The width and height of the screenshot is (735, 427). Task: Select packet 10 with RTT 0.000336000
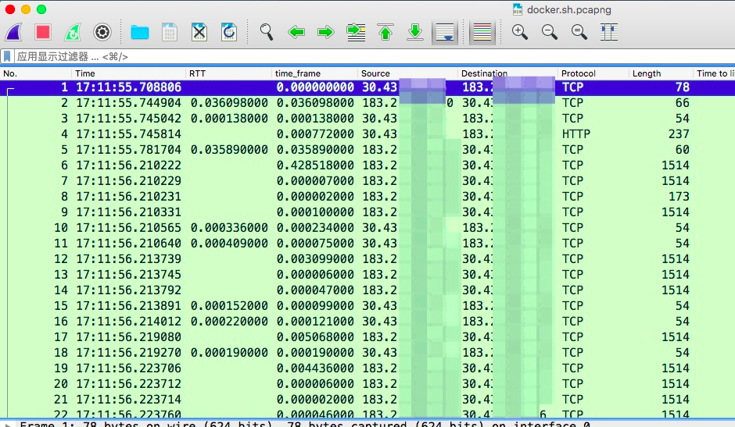(367, 227)
